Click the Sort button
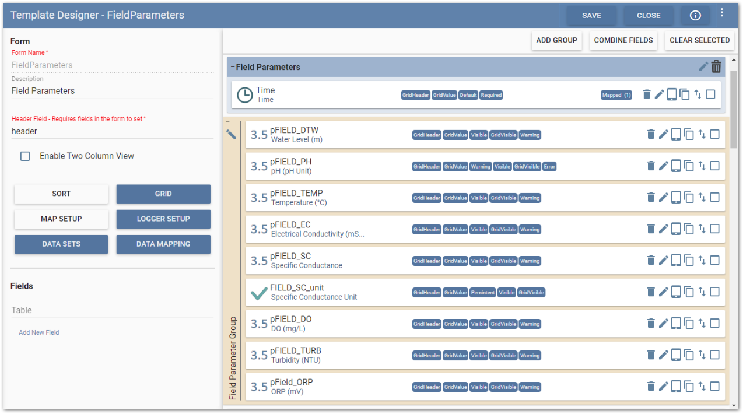Viewport: 743px width, 414px height. (x=61, y=194)
